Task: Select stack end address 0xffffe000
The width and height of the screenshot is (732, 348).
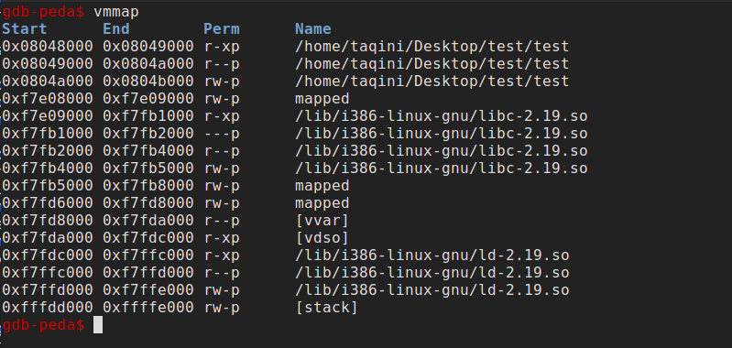Action: [x=148, y=308]
